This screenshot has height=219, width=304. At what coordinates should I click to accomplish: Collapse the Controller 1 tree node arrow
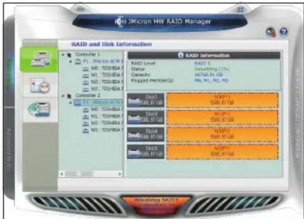(63, 55)
